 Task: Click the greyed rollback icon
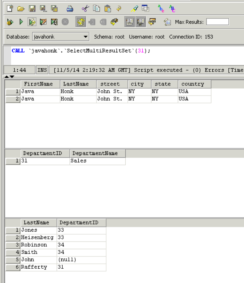pyautogui.click(x=103, y=22)
